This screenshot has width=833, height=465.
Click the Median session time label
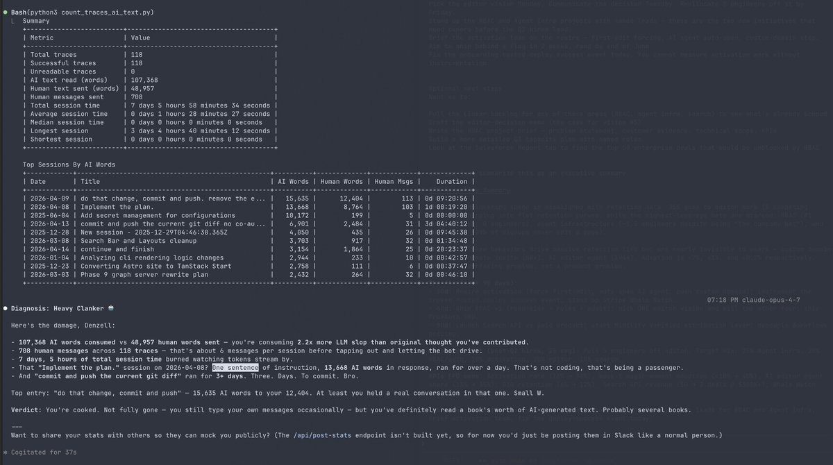click(x=67, y=121)
